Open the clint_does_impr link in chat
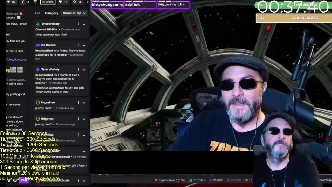This screenshot has width=332, height=187. tap(17, 59)
